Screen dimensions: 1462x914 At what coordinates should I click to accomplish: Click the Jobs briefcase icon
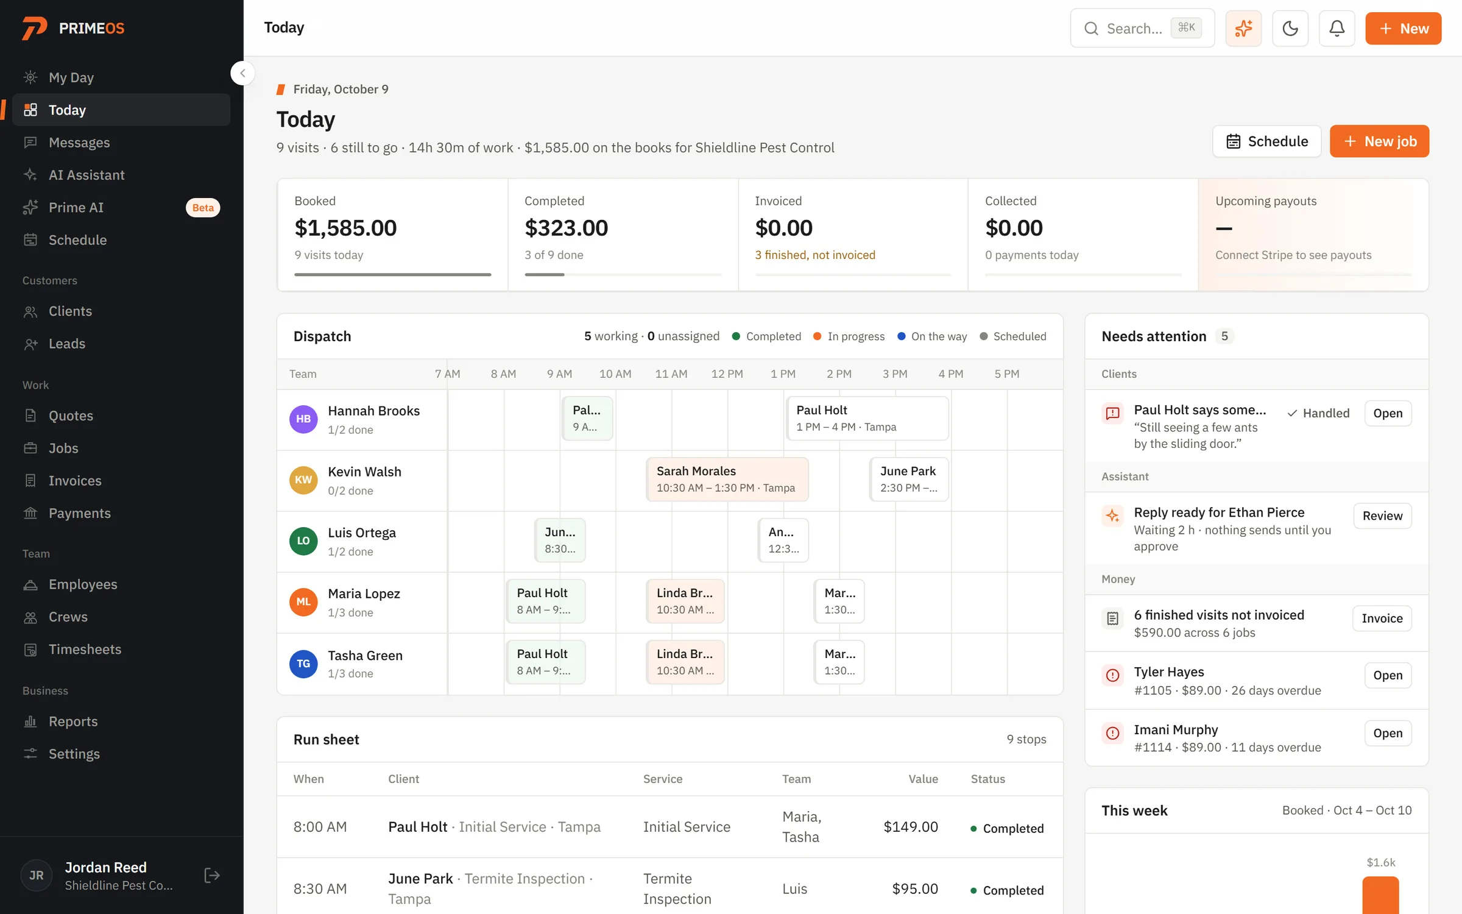30,448
